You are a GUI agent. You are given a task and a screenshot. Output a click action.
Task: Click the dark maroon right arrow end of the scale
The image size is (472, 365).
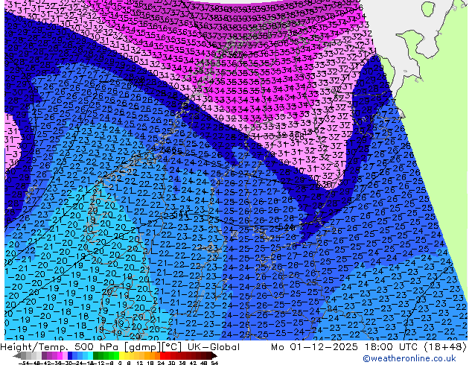tap(214, 356)
